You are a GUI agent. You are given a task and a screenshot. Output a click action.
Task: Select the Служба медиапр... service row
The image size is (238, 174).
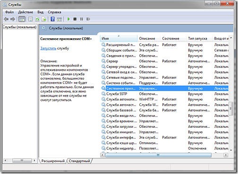pos(165,148)
